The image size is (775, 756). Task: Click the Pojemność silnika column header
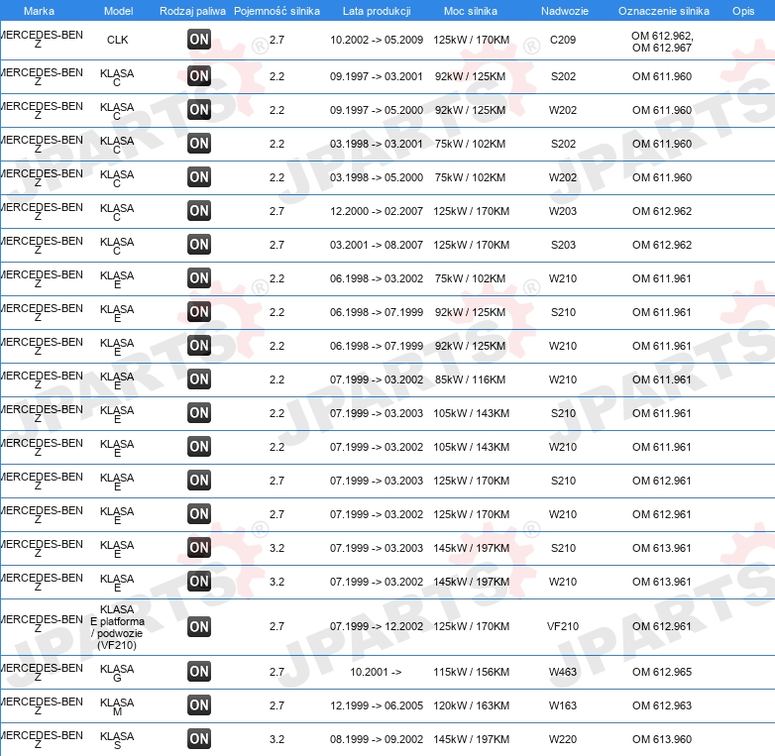[277, 11]
